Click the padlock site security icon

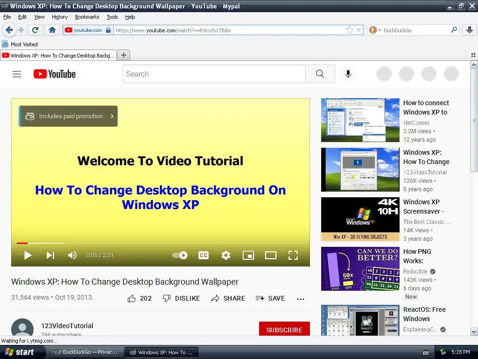pyautogui.click(x=108, y=30)
